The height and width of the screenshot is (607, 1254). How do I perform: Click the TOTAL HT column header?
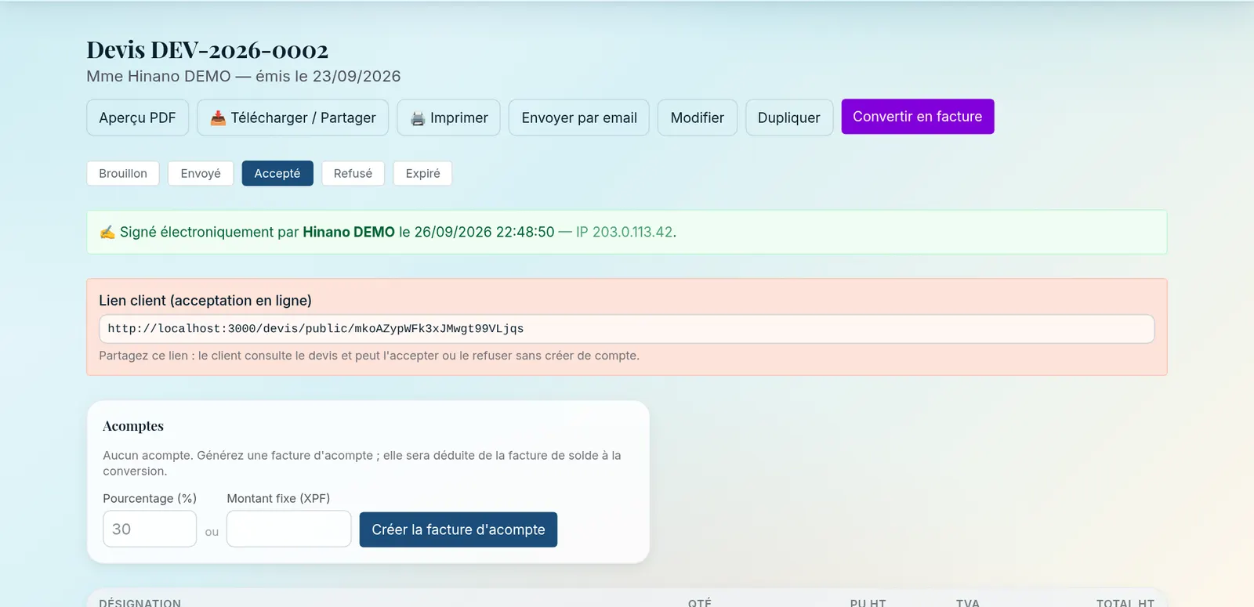pos(1125,602)
